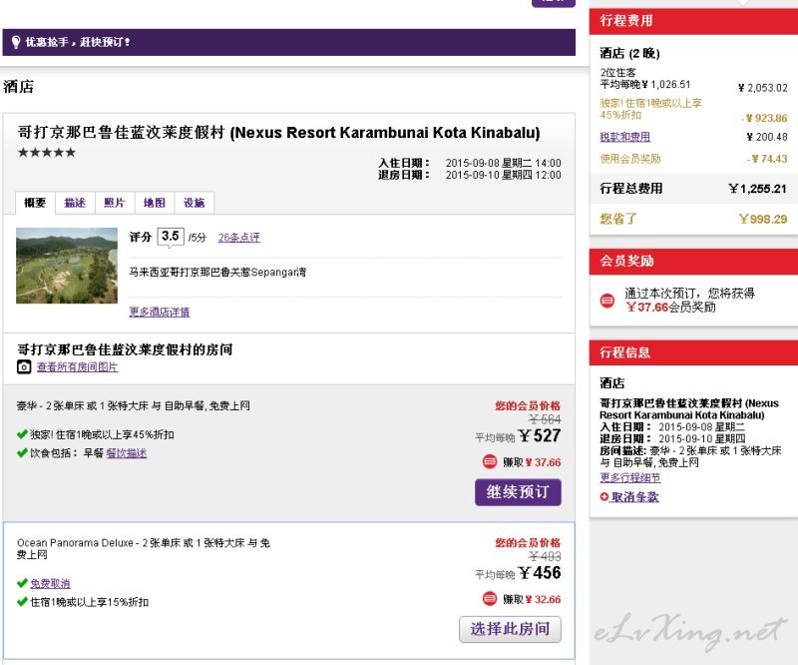Image resolution: width=798 pixels, height=665 pixels.
Task: Click the 豪华 room description title
Action: (134, 405)
